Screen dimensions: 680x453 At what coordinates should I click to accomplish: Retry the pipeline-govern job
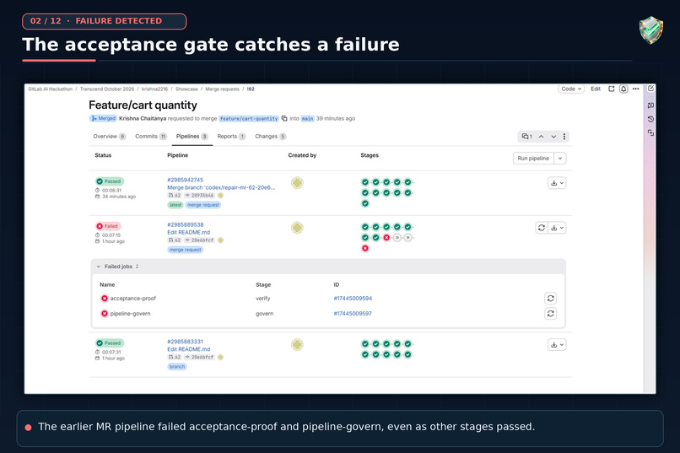click(x=551, y=314)
